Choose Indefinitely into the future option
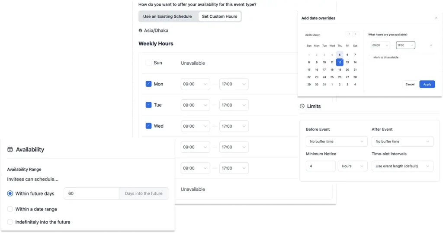The width and height of the screenshot is (443, 233). (x=10, y=222)
